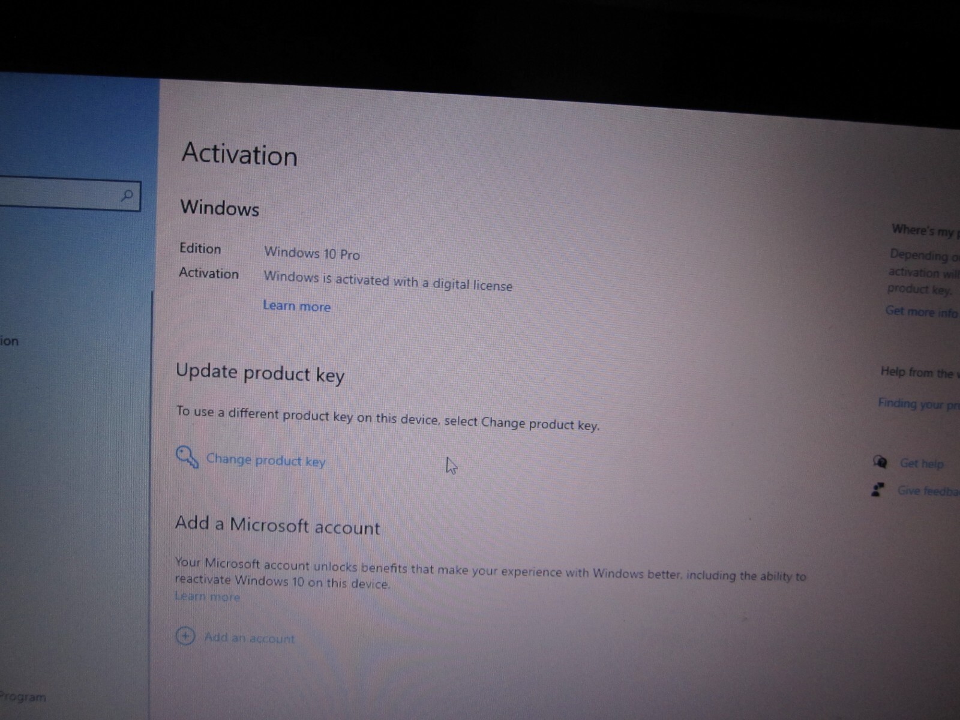Open the Learn more link under Activation status

click(296, 306)
